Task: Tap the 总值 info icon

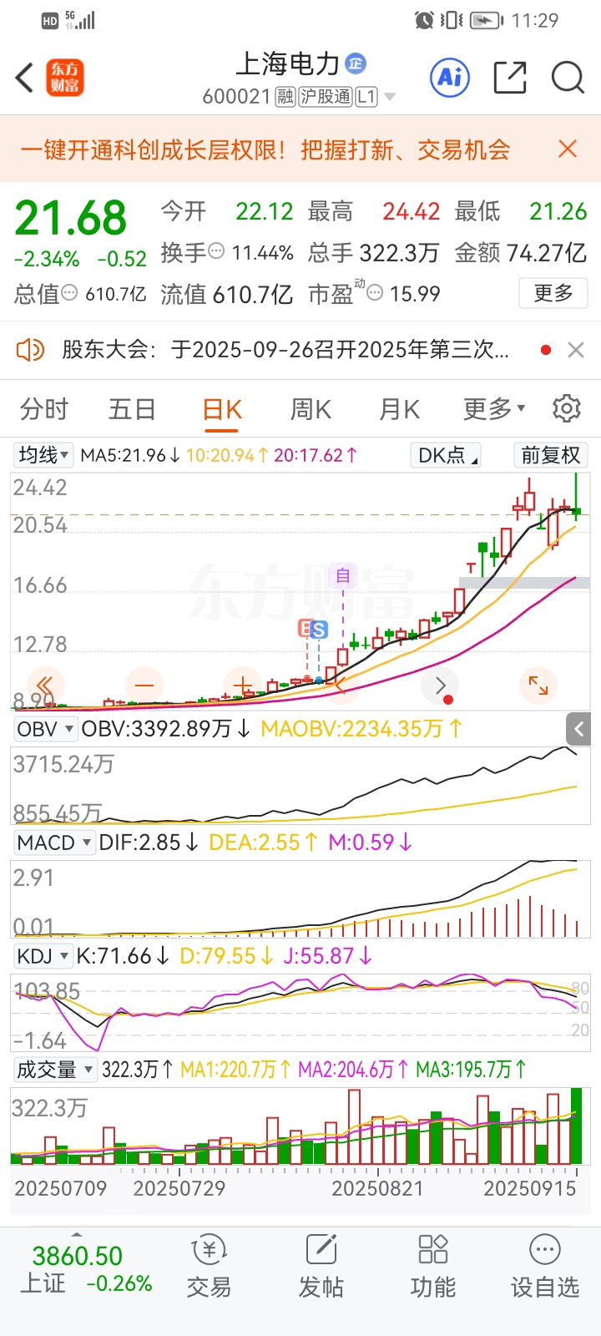Action: tap(70, 293)
